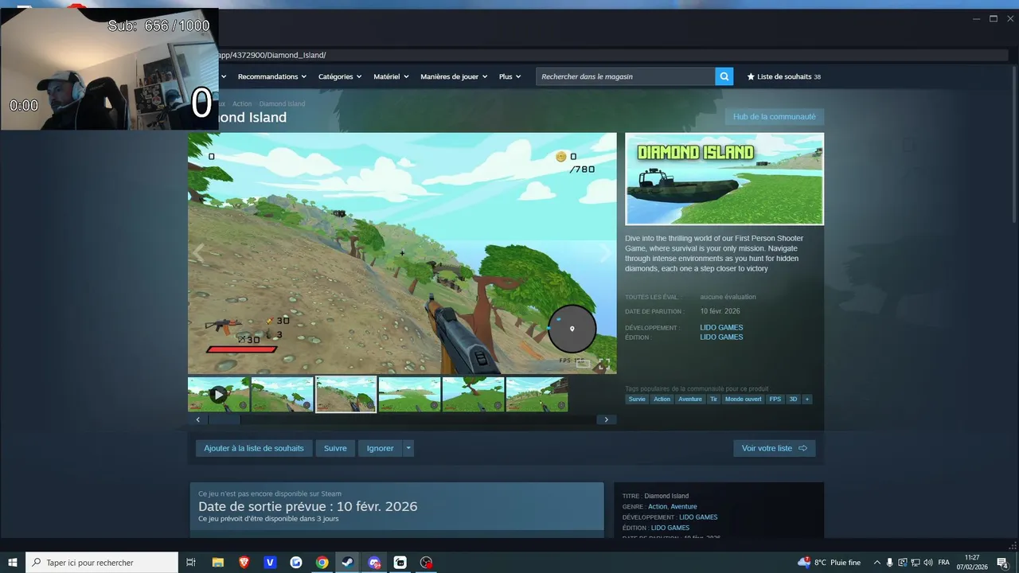Select the sixth screenshot thumbnail with cabin

(537, 394)
